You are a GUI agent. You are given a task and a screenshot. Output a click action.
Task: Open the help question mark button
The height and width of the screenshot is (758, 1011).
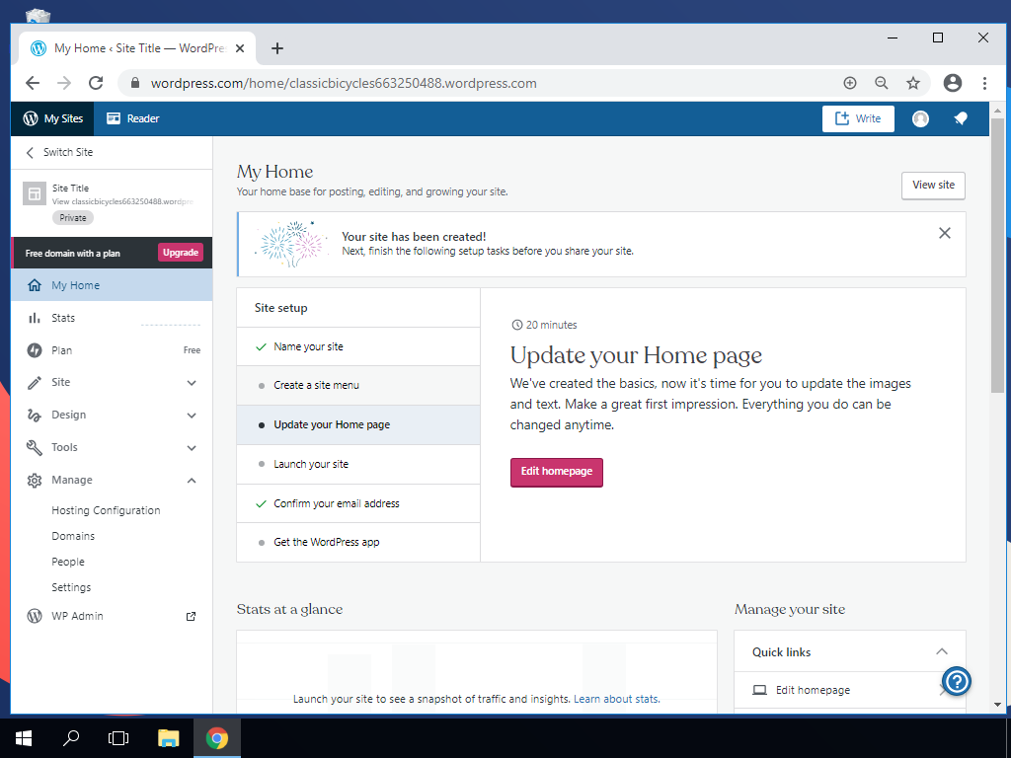click(957, 681)
